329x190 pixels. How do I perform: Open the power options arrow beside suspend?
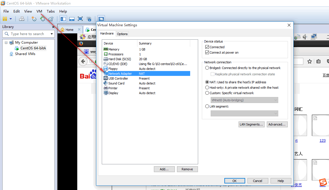point(11,19)
